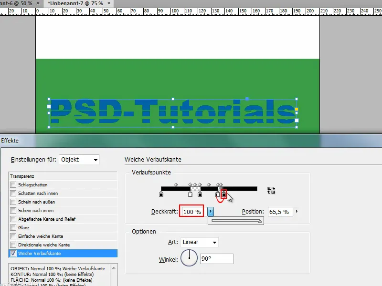382x286 pixels.
Task: Click the summary line 'KONTUR: Normal 100 %; (keine Effekte)'
Action: 52,275
